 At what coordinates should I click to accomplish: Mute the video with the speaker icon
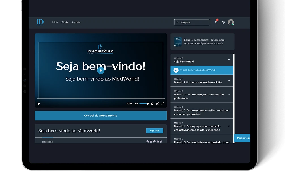136,104
